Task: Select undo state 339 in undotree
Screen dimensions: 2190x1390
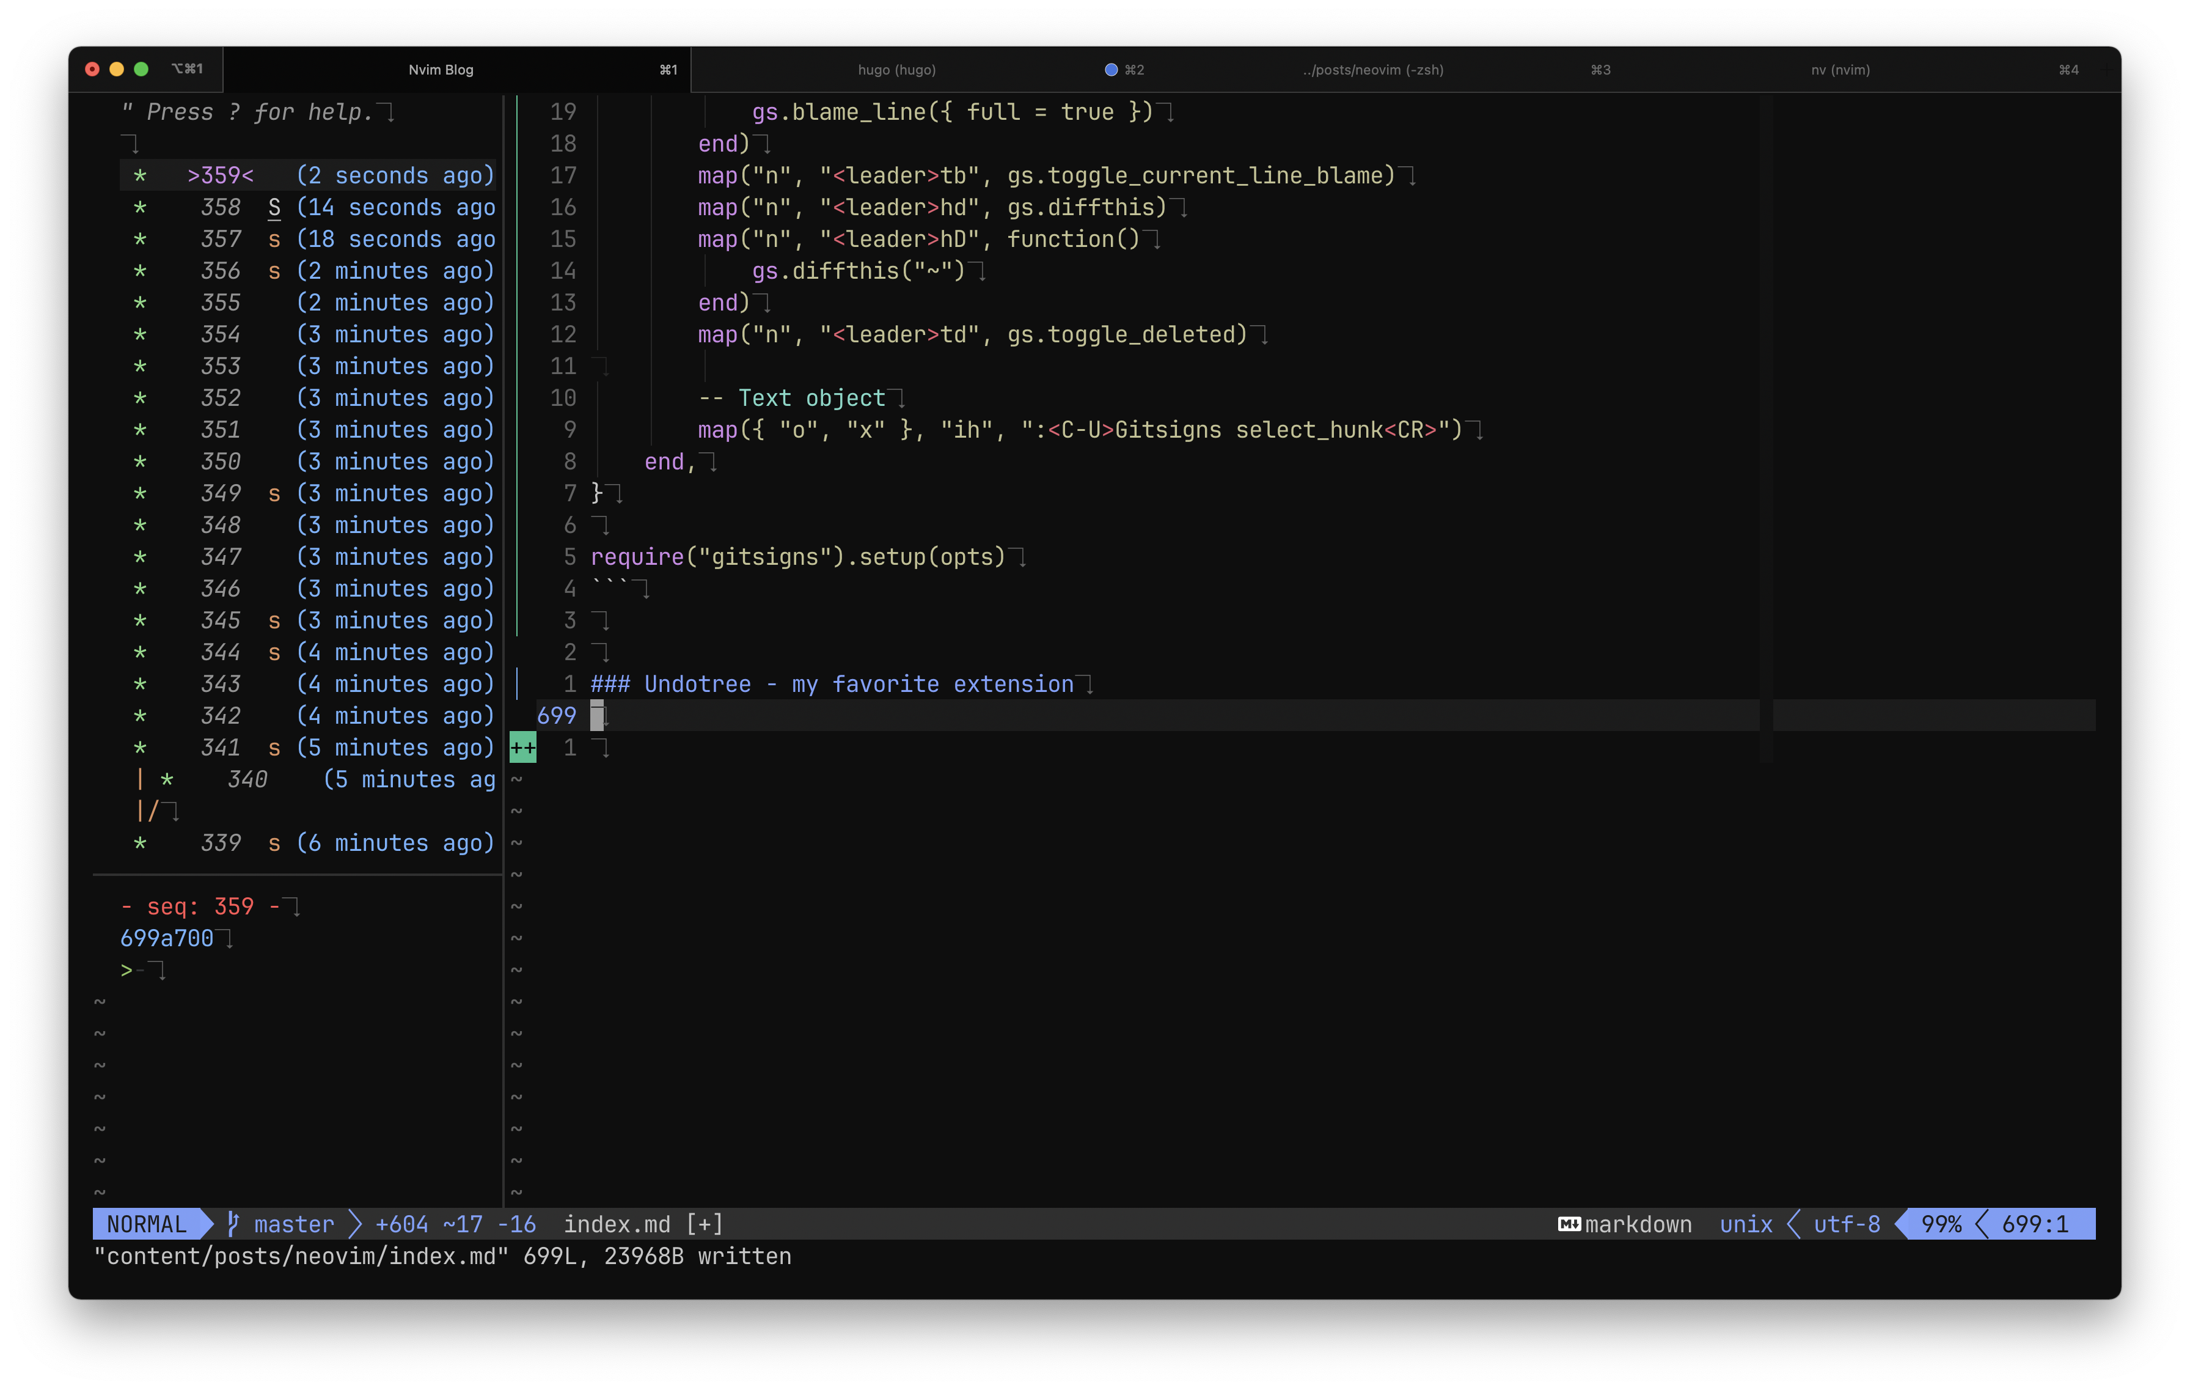Action: pos(307,844)
